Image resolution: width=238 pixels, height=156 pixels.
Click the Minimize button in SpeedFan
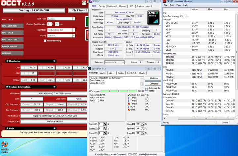154,78
